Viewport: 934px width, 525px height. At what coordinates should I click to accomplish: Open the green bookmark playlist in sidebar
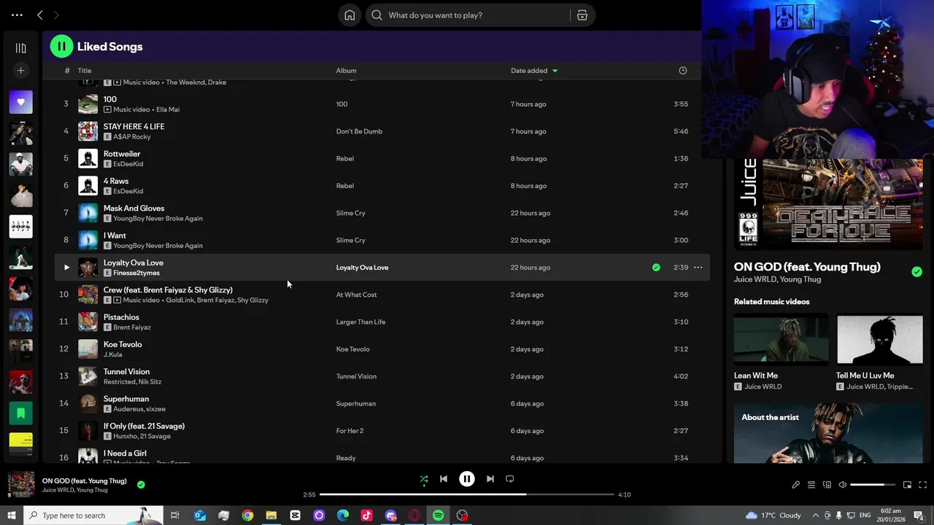point(20,413)
